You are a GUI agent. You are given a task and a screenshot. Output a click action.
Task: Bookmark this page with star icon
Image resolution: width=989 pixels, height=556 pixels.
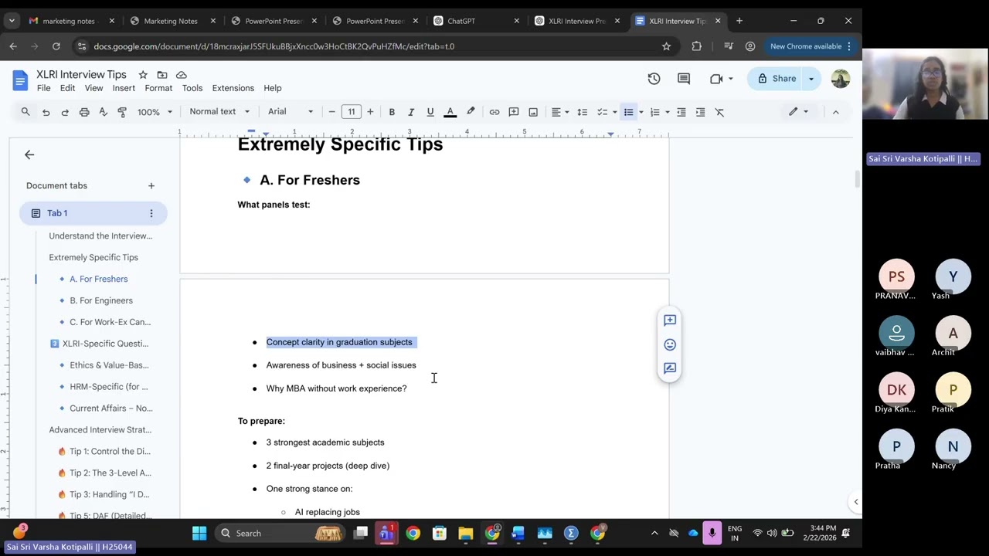click(666, 46)
